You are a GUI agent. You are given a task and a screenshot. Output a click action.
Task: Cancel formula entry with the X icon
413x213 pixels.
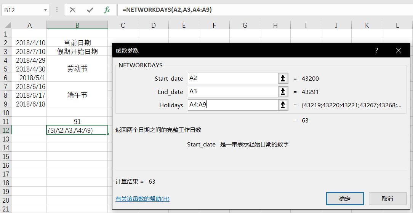point(72,10)
